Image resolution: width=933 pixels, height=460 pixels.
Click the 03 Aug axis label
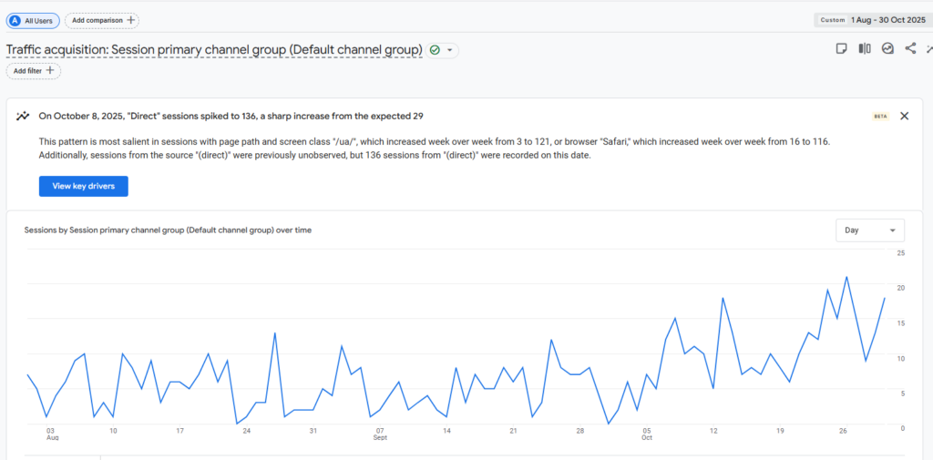(51, 434)
